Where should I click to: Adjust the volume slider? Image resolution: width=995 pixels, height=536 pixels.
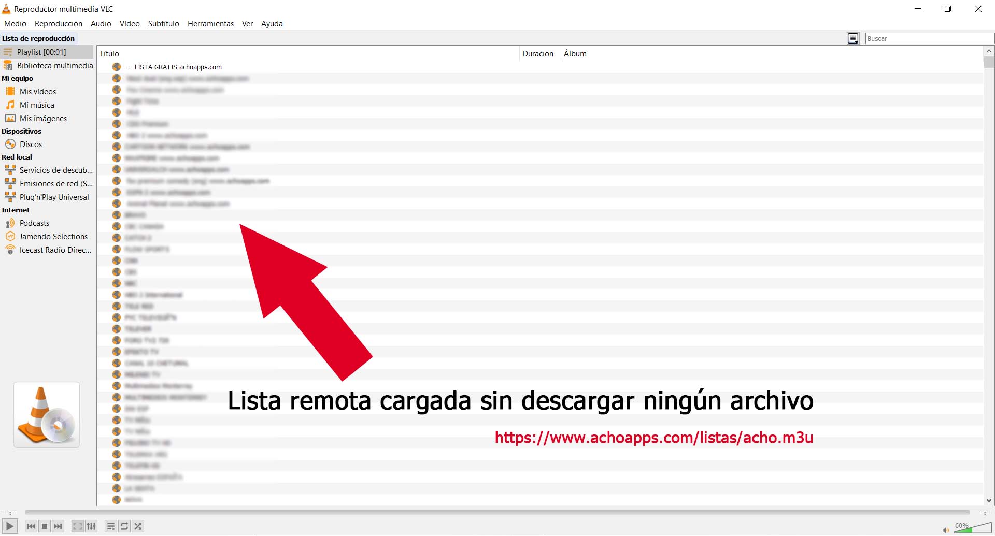(x=973, y=528)
